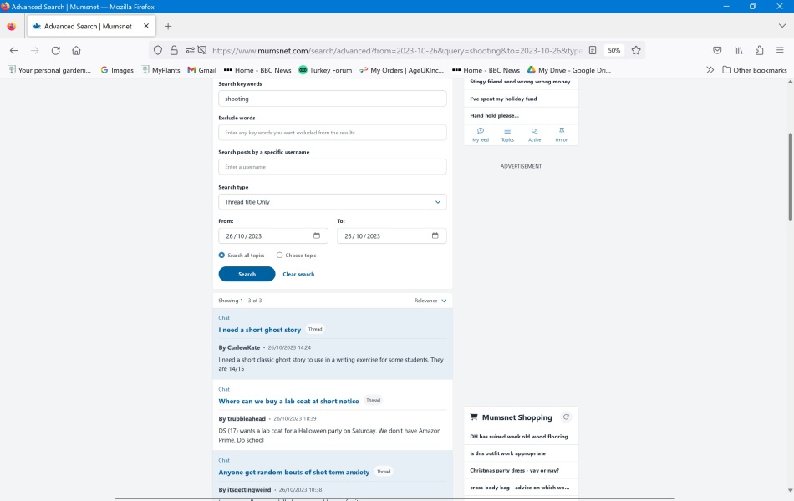794x501 pixels.
Task: Open the Thread title Only search type dropdown
Action: (332, 201)
